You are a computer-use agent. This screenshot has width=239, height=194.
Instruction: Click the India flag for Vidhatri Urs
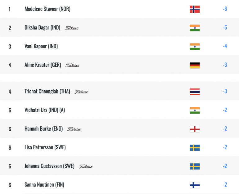pyautogui.click(x=195, y=110)
